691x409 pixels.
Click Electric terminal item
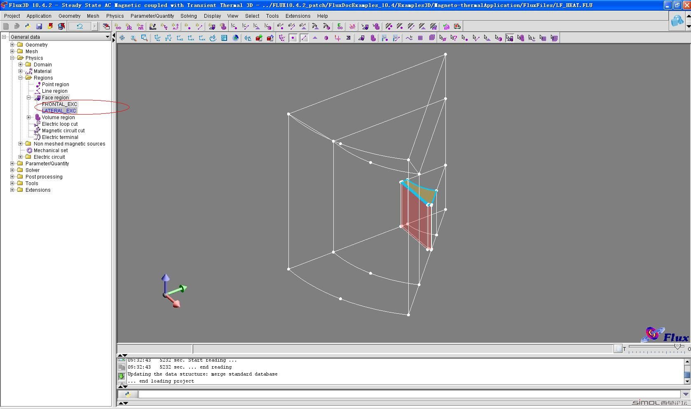point(60,137)
